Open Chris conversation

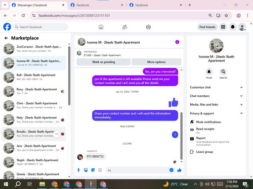point(33,105)
